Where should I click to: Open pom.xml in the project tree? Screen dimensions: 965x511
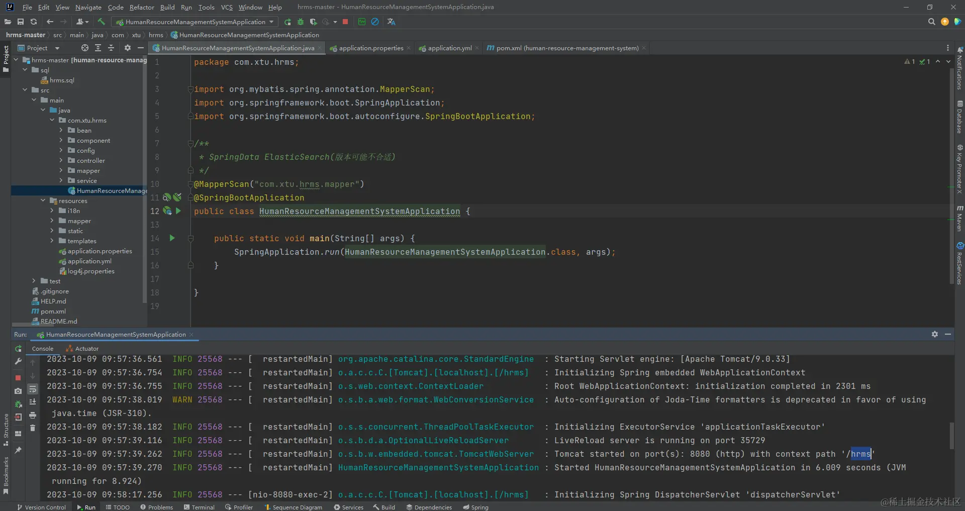pos(53,312)
